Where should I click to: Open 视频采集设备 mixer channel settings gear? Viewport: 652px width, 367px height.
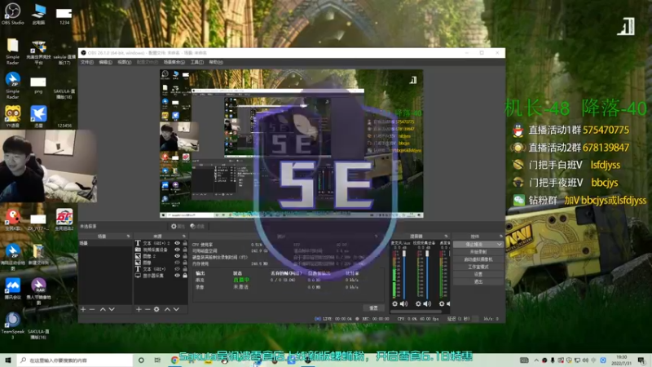[418, 304]
